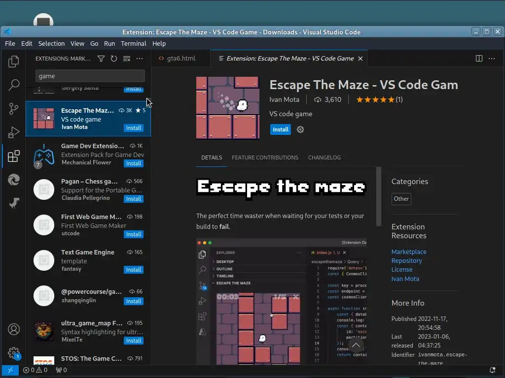This screenshot has width=505, height=378.
Task: Open the License resource link
Action: pos(401,269)
